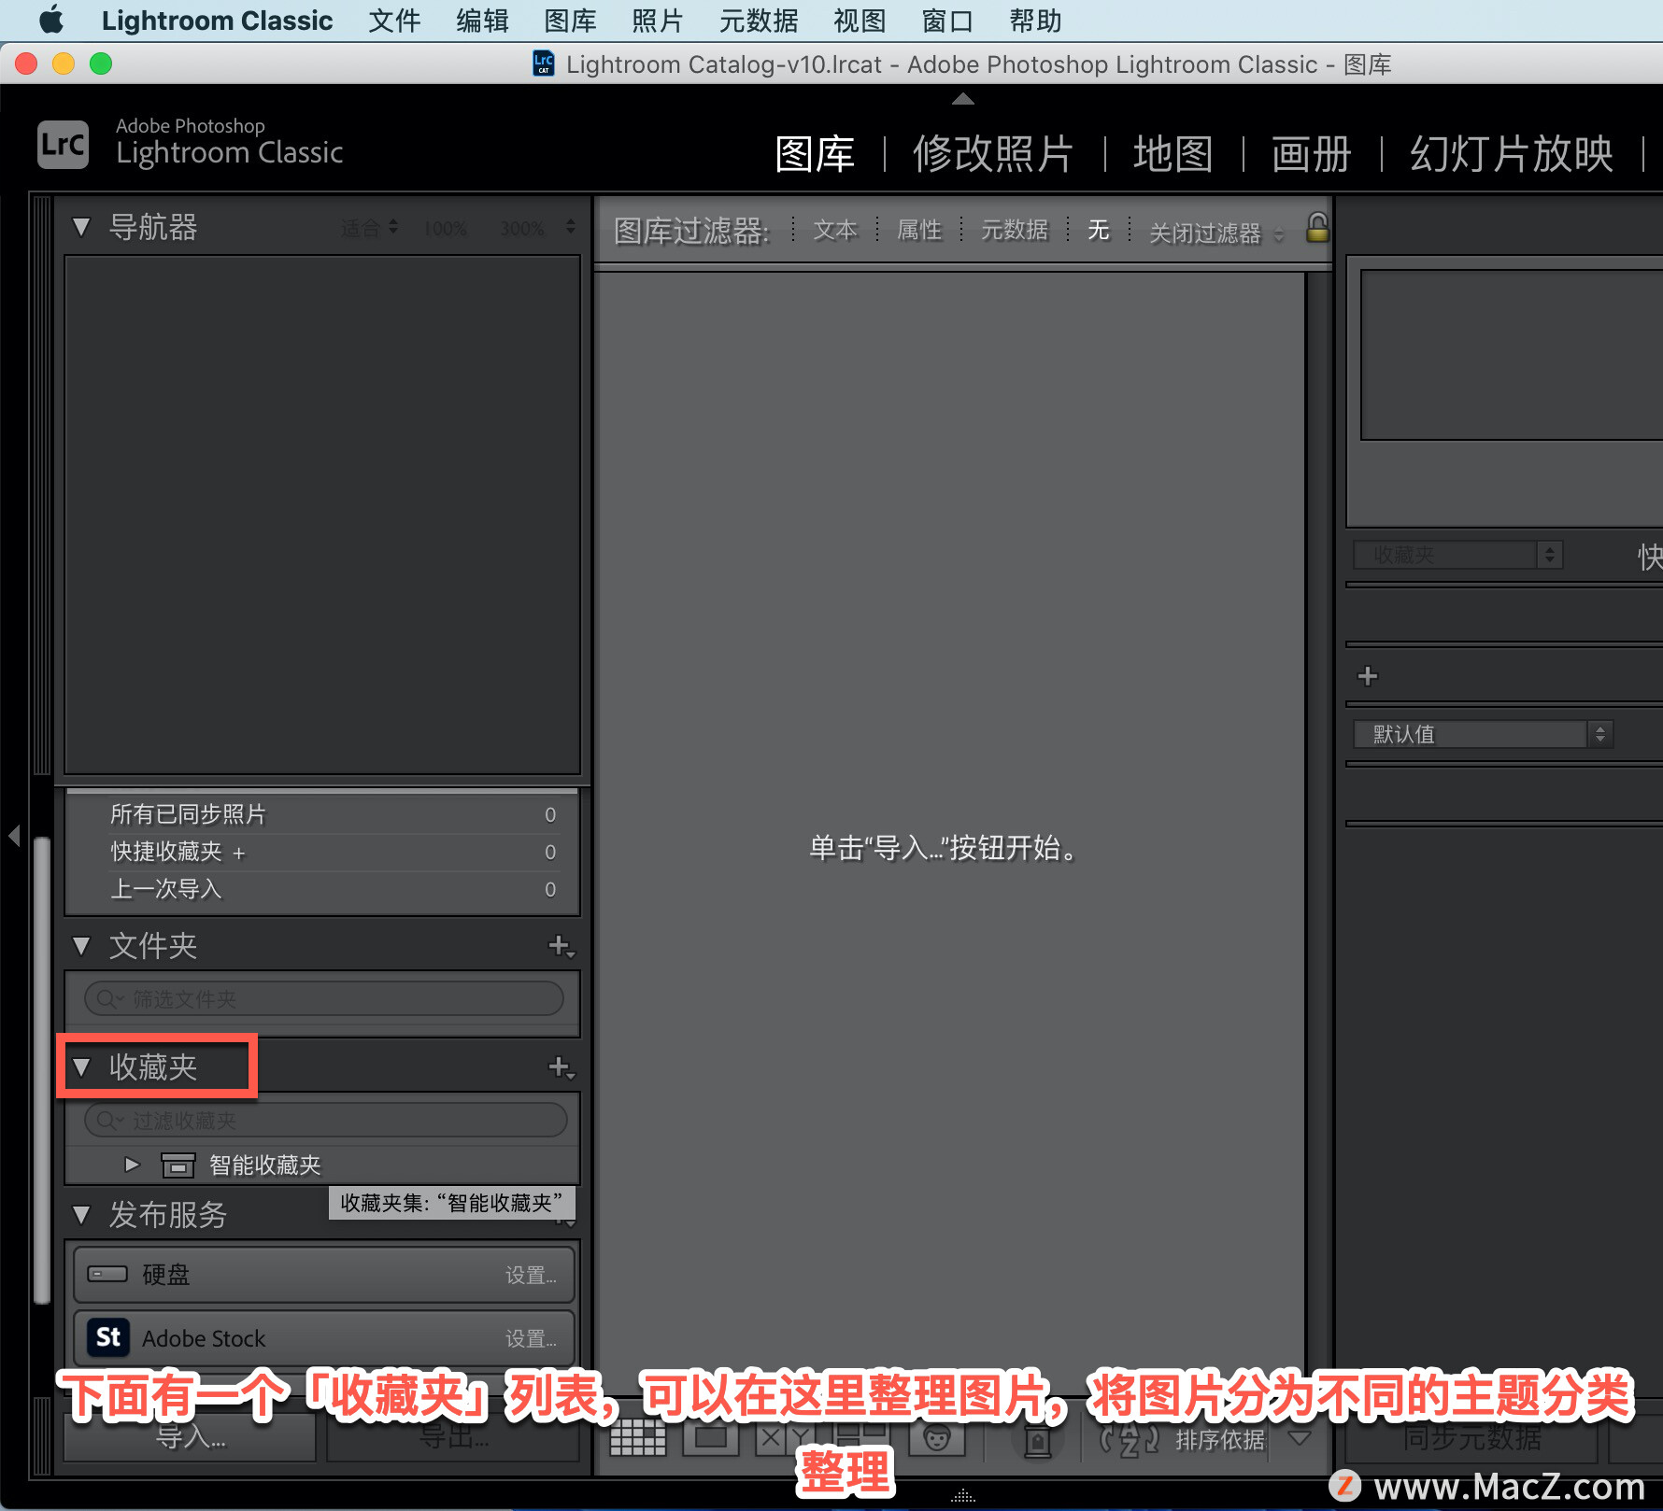Switch to 图库 module
This screenshot has height=1511, width=1663.
click(815, 154)
